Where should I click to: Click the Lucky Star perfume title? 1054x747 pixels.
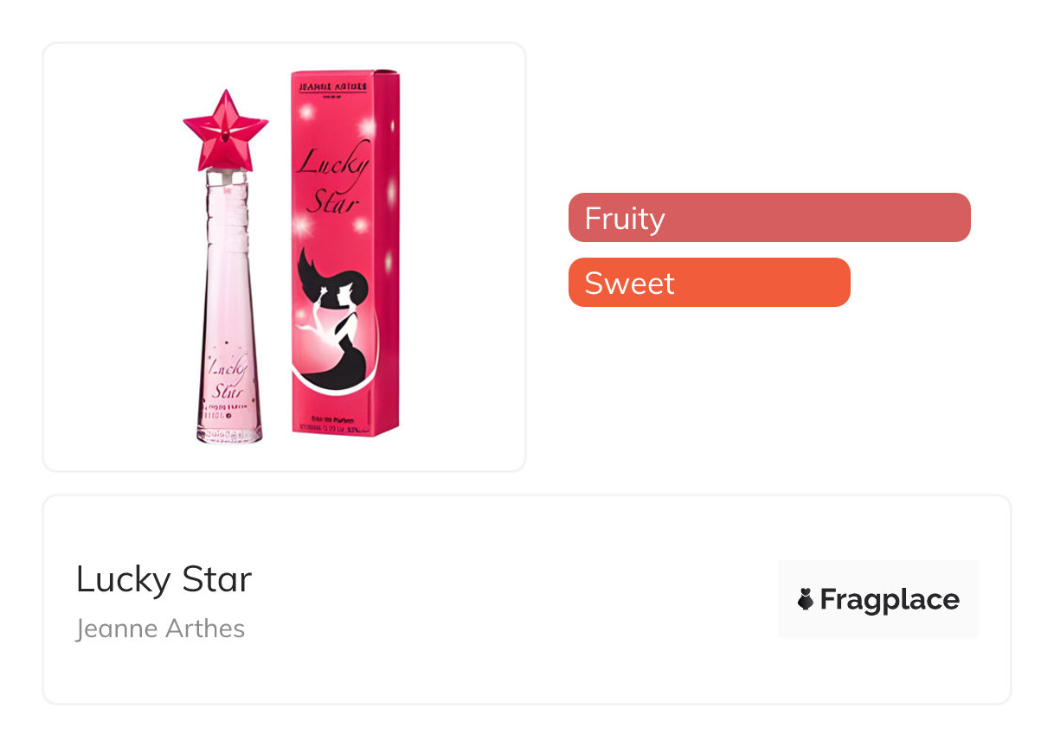point(164,578)
